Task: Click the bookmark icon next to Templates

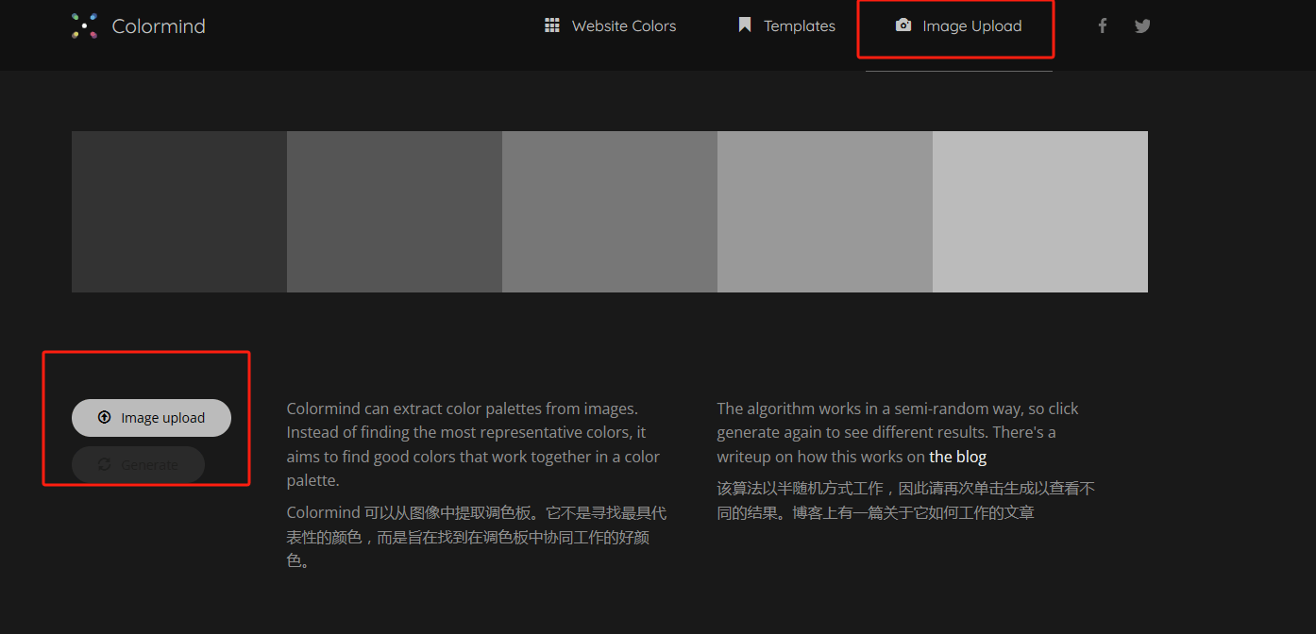Action: tap(745, 25)
